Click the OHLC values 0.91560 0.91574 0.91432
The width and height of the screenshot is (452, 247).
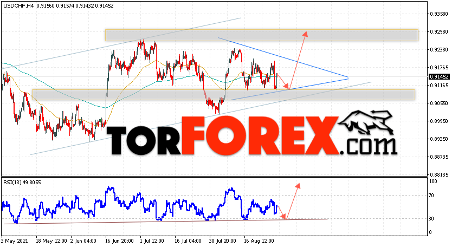[65, 6]
